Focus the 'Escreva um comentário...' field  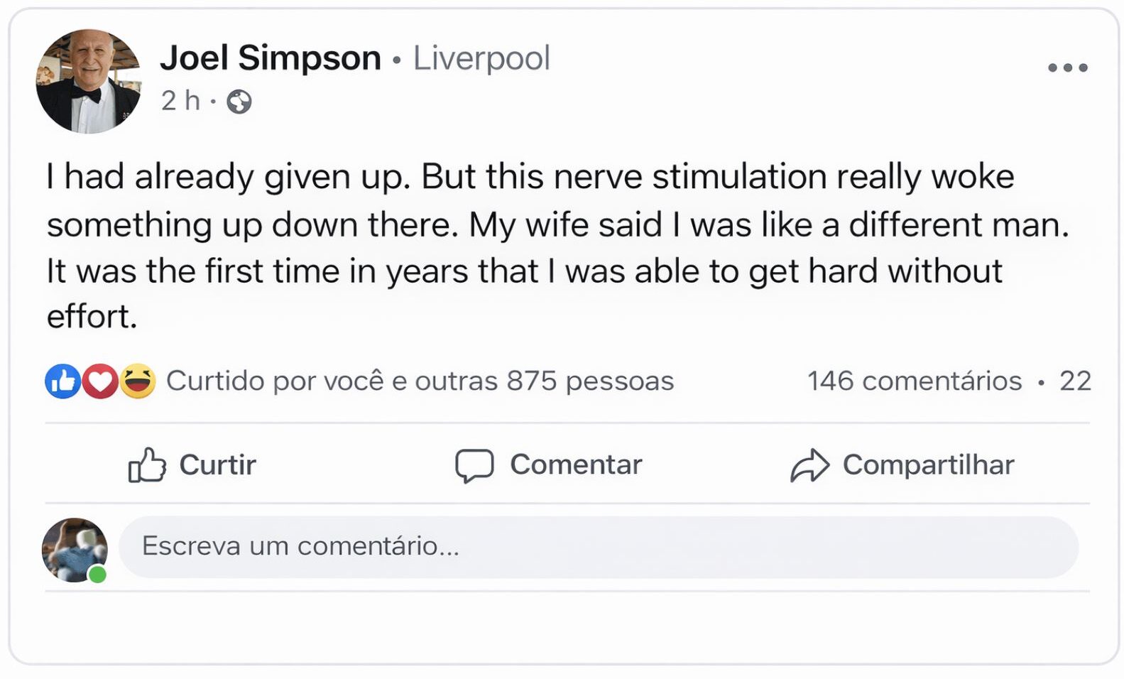(x=598, y=546)
